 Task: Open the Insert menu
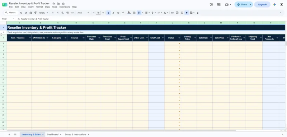(31, 7)
